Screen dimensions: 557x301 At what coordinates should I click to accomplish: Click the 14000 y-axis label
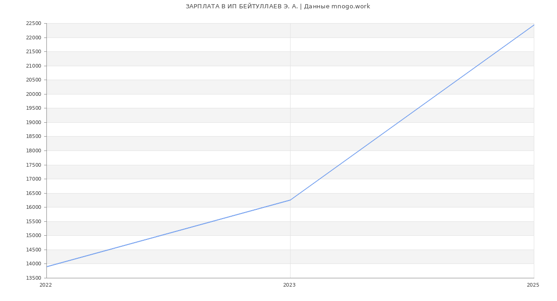pyautogui.click(x=33, y=264)
